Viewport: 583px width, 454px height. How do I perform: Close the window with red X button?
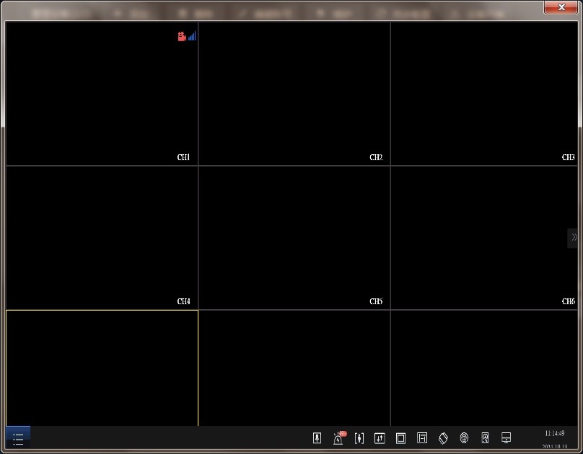tap(561, 7)
